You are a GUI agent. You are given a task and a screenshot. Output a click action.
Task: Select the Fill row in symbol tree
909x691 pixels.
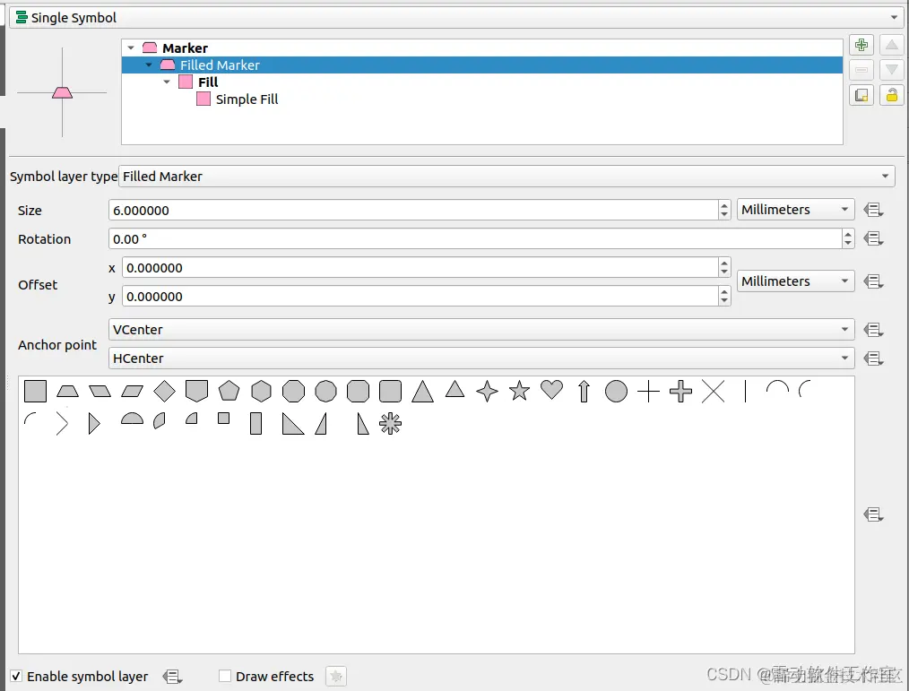(481, 82)
